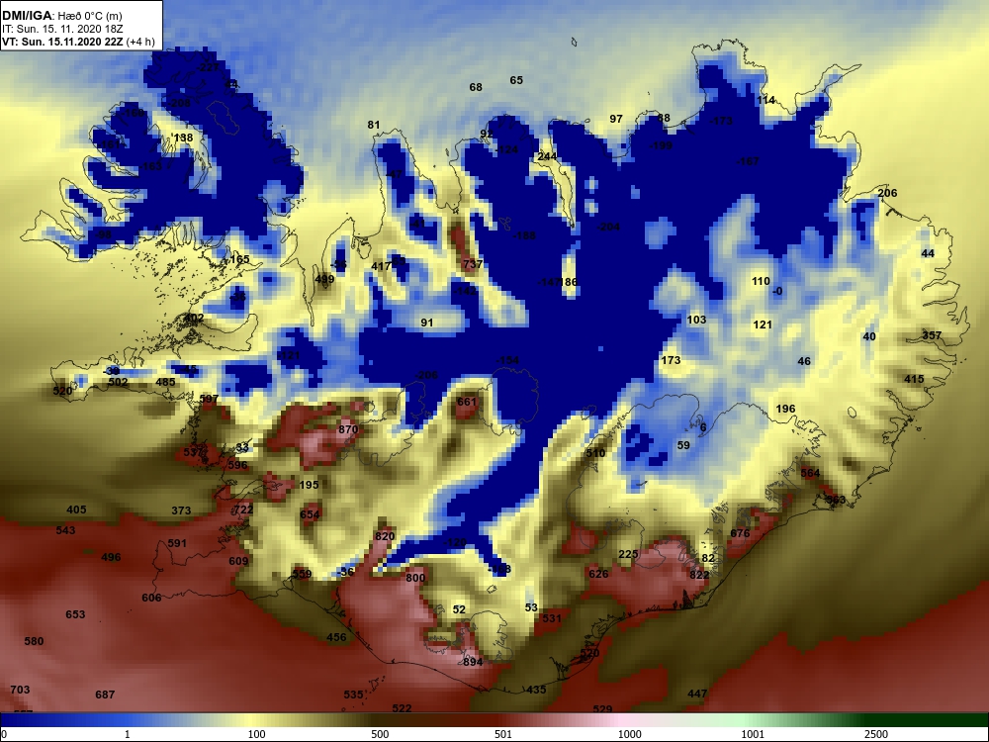
Task: Click the map value 496
Action: pos(111,557)
